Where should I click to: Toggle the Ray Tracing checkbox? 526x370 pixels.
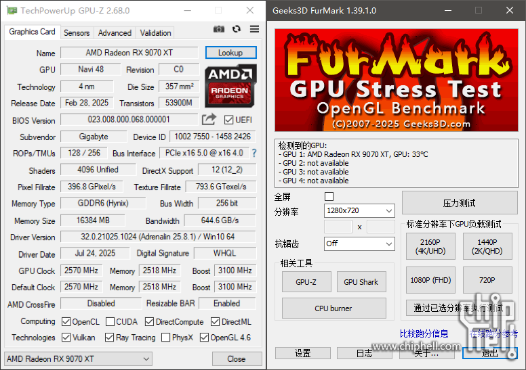pos(109,337)
